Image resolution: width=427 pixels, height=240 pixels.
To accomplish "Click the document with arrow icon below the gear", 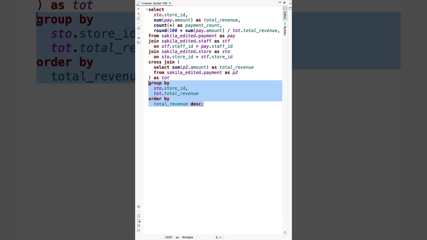I will (138, 216).
